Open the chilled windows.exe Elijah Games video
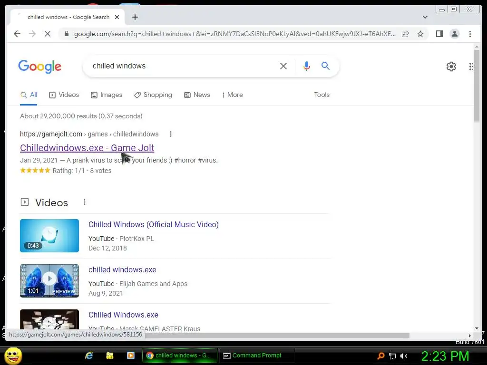The width and height of the screenshot is (487, 365). click(122, 270)
